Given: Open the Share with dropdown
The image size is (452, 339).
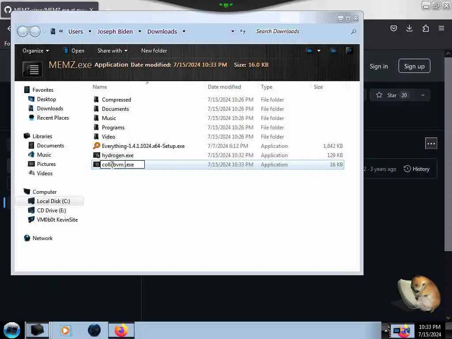Looking at the screenshot, I should click(x=113, y=51).
